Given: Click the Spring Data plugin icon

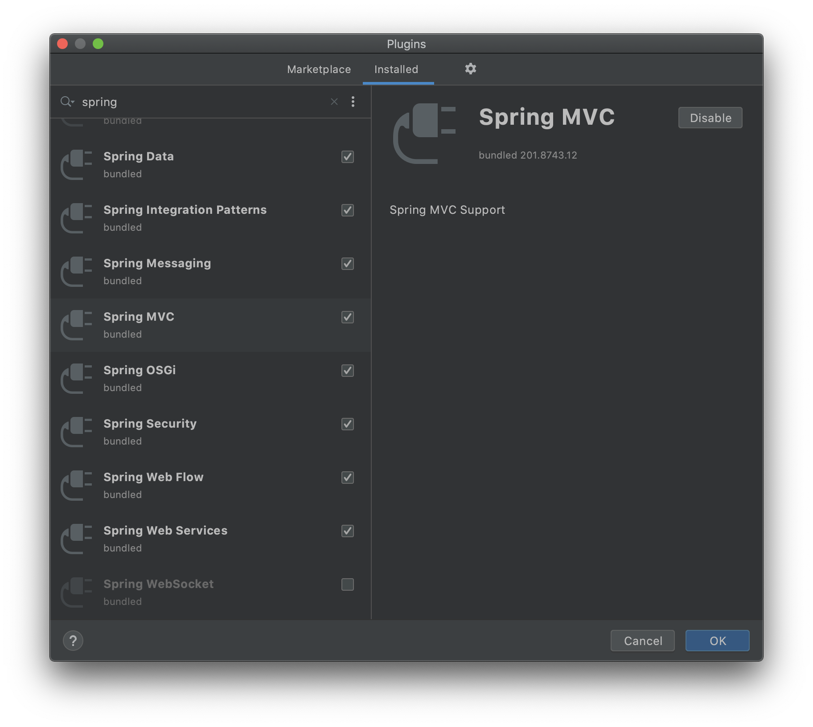Looking at the screenshot, I should point(76,165).
